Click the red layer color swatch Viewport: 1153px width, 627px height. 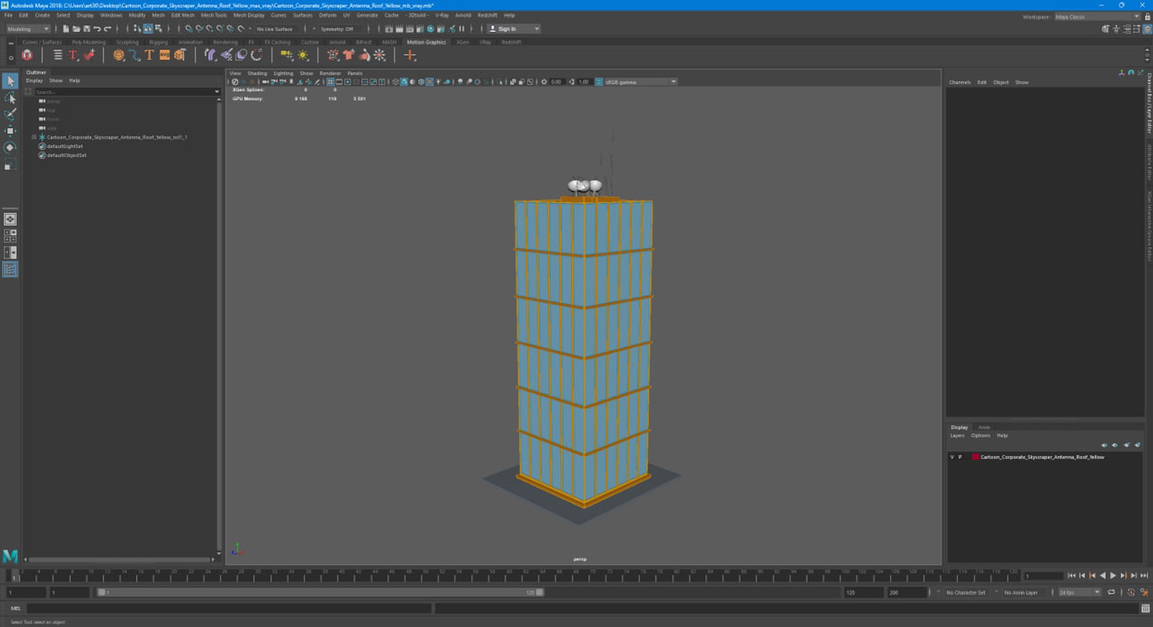(975, 457)
